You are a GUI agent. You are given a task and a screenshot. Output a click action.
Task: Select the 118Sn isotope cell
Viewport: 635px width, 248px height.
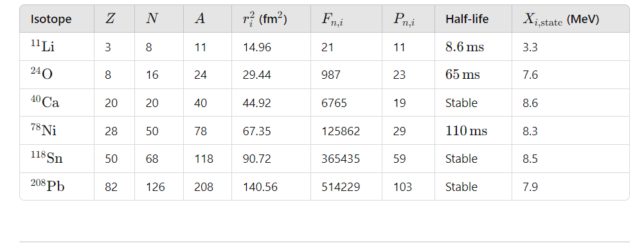46,158
